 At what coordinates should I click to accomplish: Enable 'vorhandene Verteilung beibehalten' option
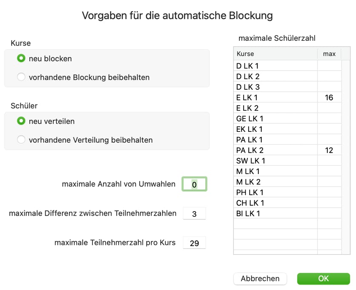(x=21, y=140)
